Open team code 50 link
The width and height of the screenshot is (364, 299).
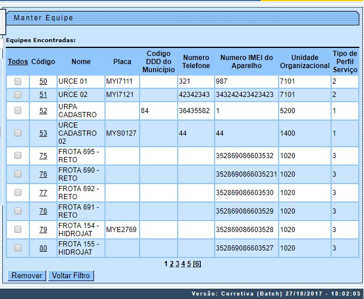(43, 81)
